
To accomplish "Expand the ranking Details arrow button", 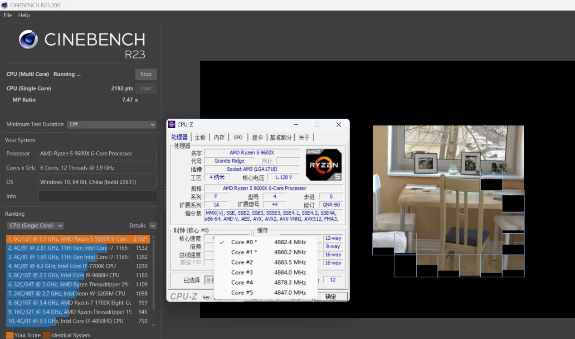I will pyautogui.click(x=152, y=226).
